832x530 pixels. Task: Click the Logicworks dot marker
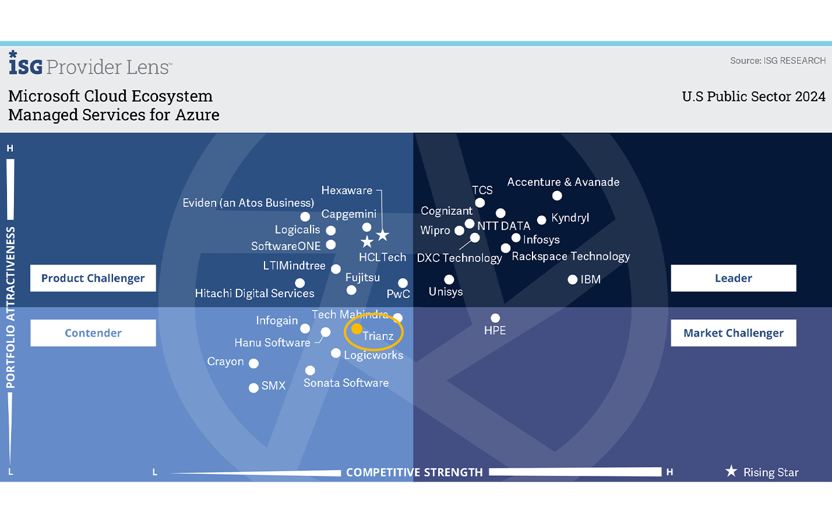click(x=336, y=354)
